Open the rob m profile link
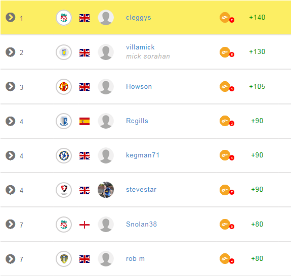Screen dimensions: 291x276 pyautogui.click(x=135, y=259)
